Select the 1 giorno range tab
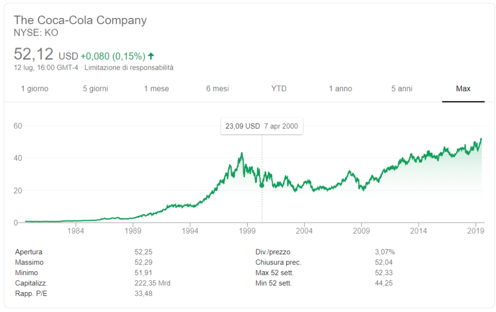The height and width of the screenshot is (312, 496). pyautogui.click(x=34, y=89)
